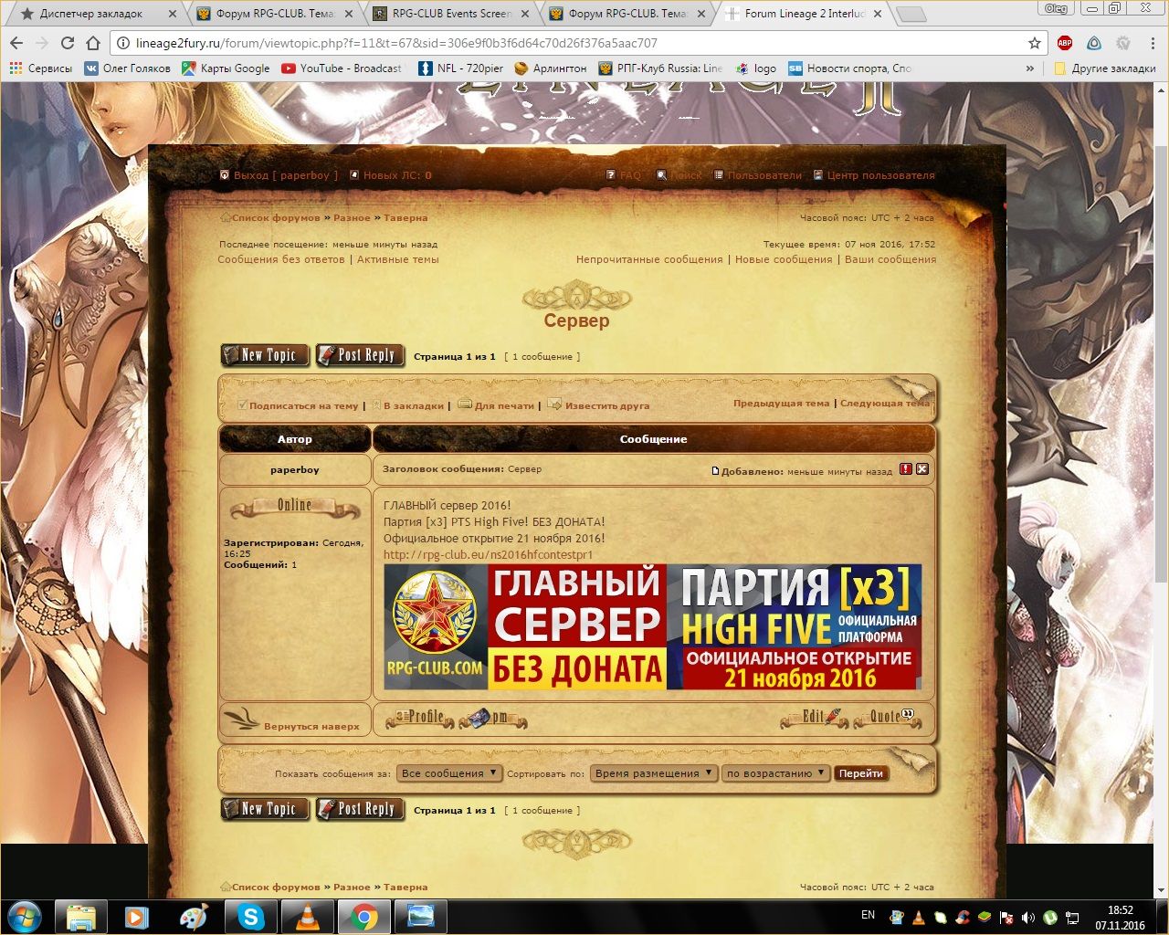Screen dimensions: 1169x935
Task: Open the rpg-club.eu link in the post
Action: tap(489, 554)
